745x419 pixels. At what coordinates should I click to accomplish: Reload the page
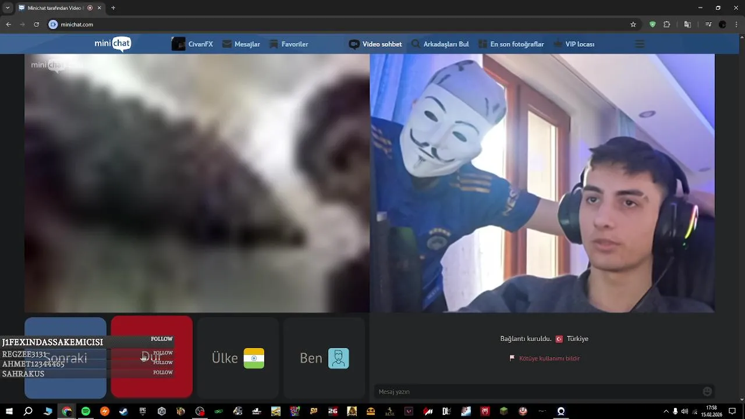point(36,24)
